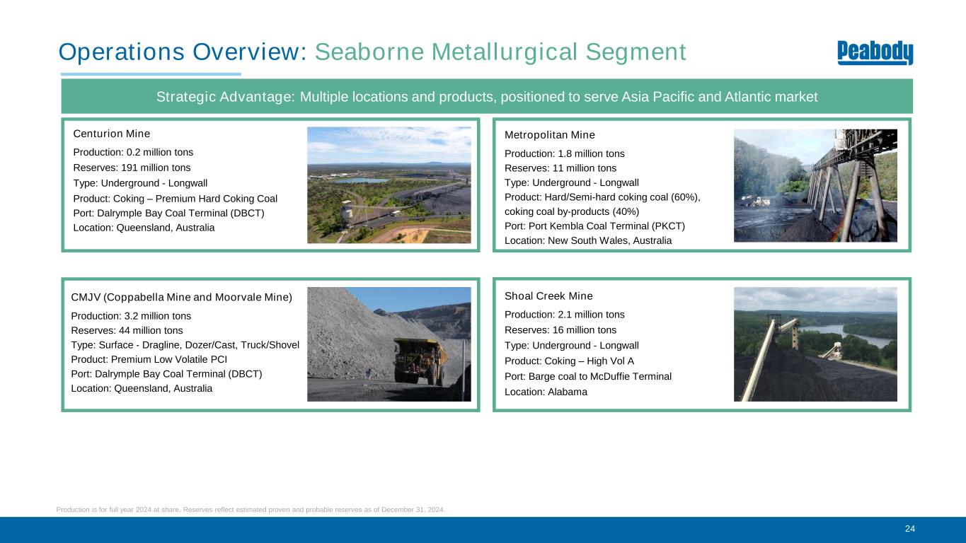This screenshot has width=966, height=543.
Task: Click the Peabody logo
Action: (875, 53)
